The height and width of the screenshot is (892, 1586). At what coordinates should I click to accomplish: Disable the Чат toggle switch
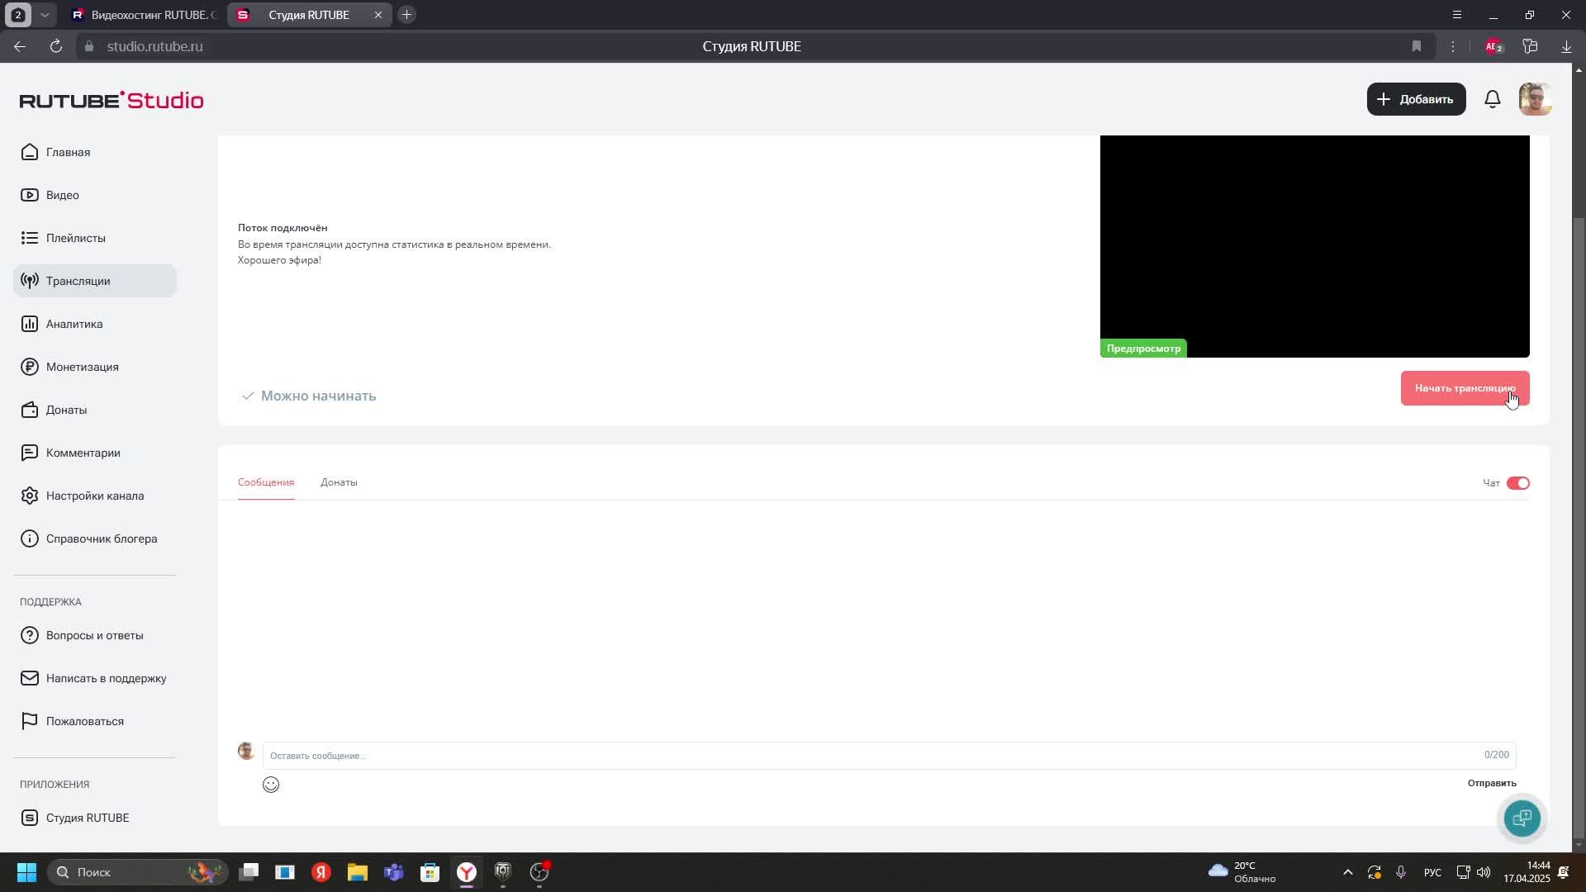(x=1517, y=483)
